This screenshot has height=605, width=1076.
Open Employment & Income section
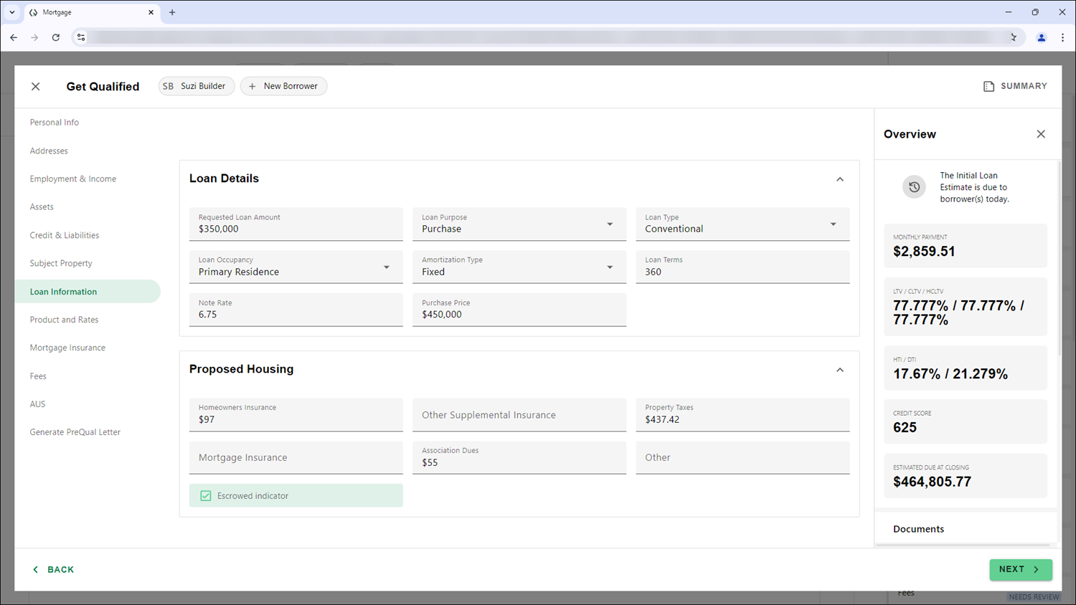73,178
